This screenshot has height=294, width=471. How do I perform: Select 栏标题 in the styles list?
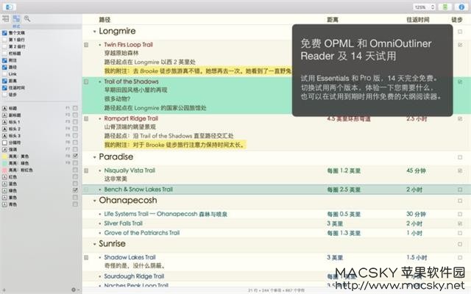15,54
